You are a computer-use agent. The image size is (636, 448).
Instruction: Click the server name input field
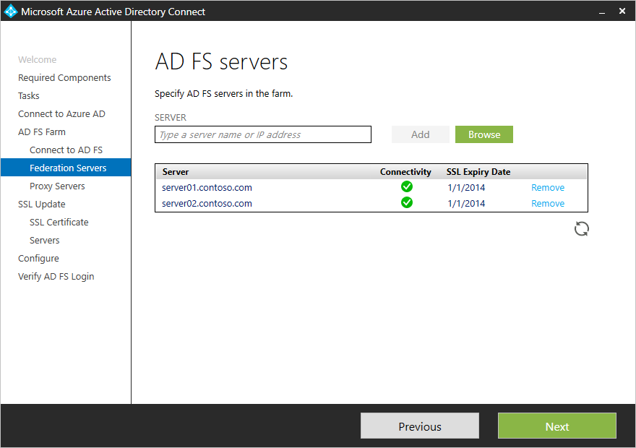(262, 134)
